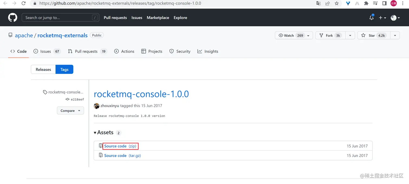This screenshot has height=184, width=409.
Task: Click the archive icon next to Source code (tar.gz)
Action: 101,155
